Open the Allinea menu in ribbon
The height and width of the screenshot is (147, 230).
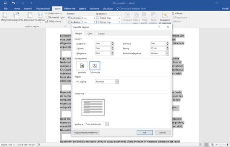point(178,13)
